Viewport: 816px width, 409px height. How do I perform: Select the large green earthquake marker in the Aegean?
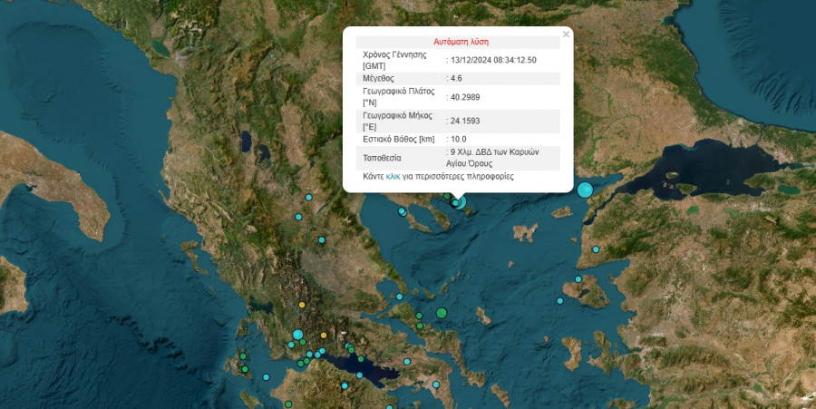tap(442, 313)
